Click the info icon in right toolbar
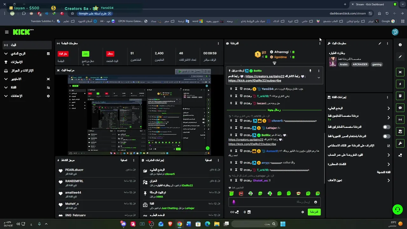 coord(400,45)
